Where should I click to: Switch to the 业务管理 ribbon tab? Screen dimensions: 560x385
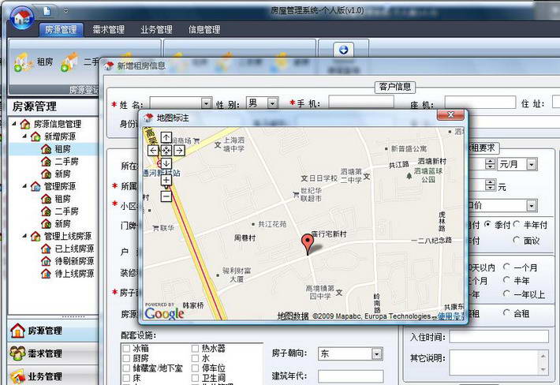click(156, 30)
